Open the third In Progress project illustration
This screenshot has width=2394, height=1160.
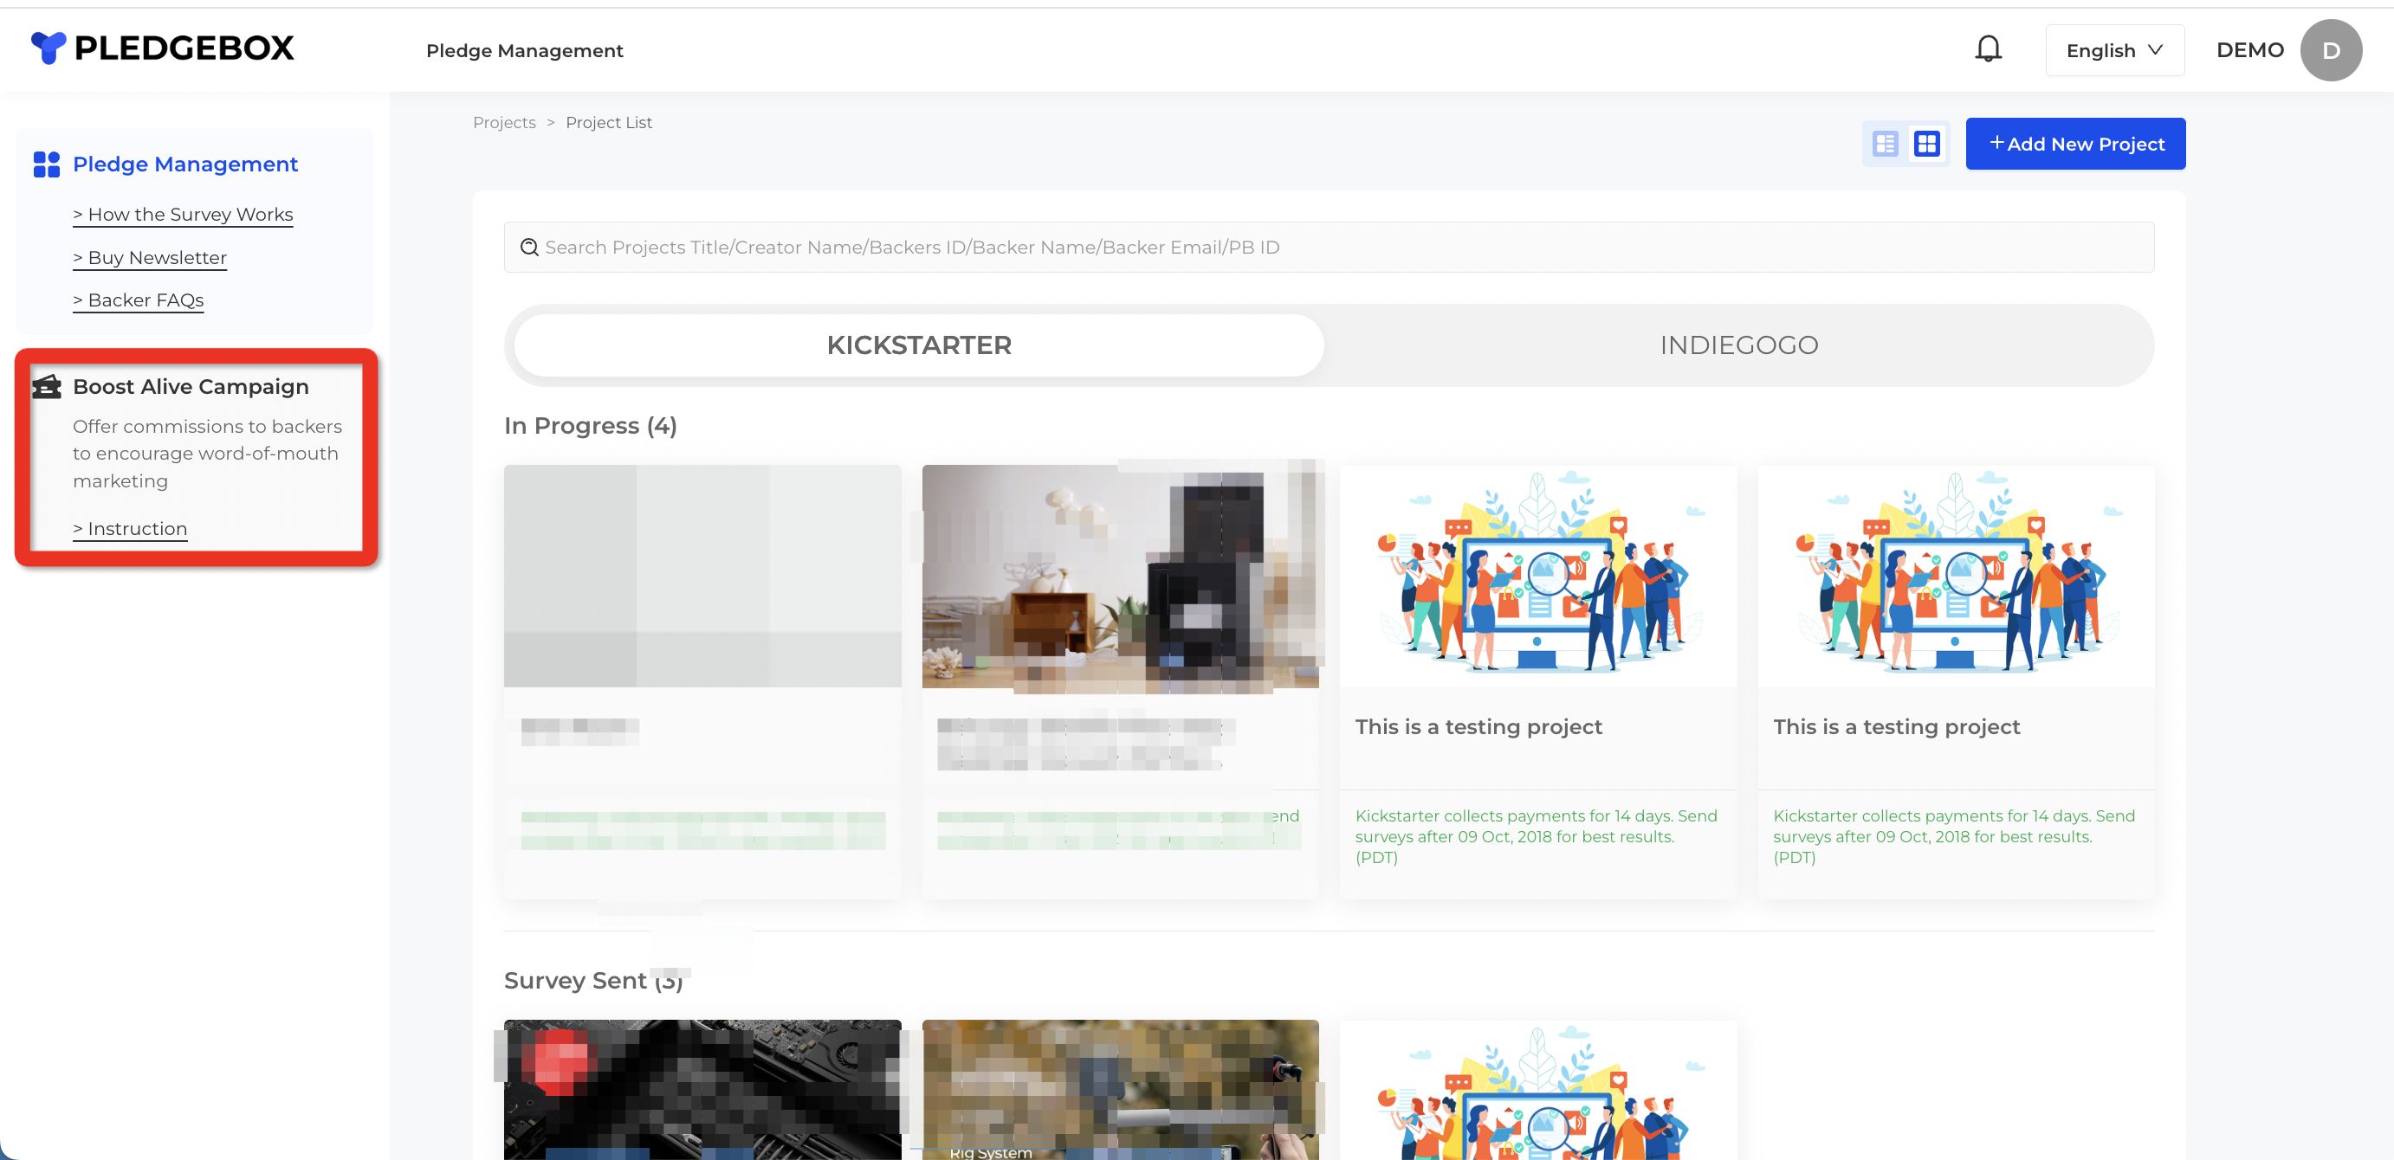1538,576
